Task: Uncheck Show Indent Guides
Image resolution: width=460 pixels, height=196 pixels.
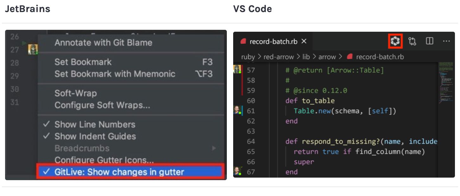Action: point(95,136)
